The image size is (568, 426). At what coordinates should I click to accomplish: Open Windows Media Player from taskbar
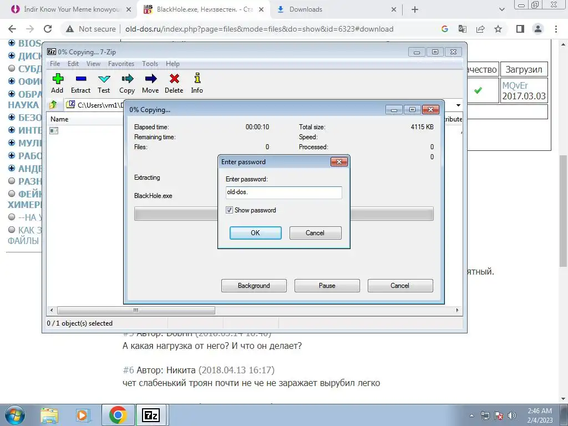[x=83, y=415]
